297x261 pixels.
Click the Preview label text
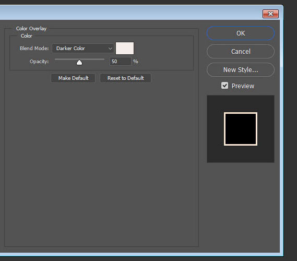[243, 86]
